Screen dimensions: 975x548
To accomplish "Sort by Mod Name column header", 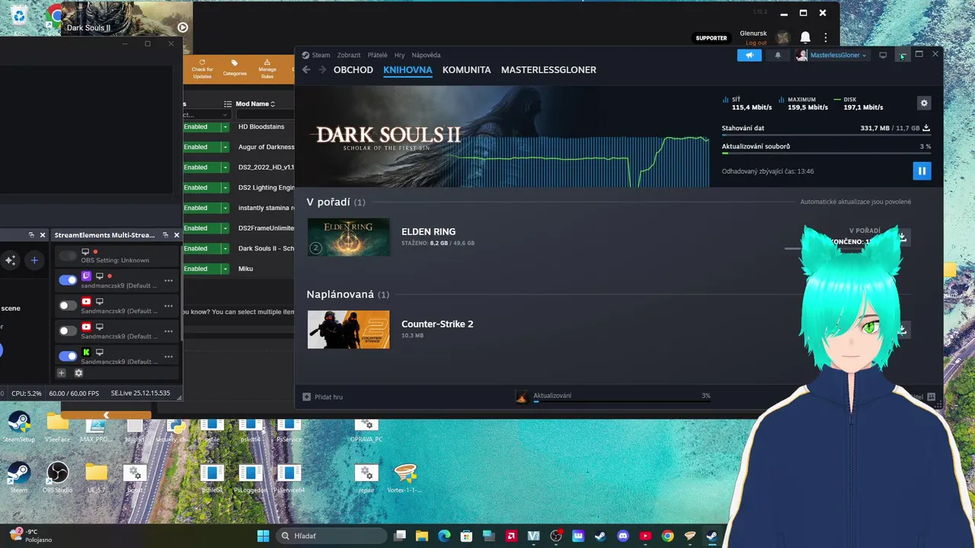I will (x=255, y=104).
